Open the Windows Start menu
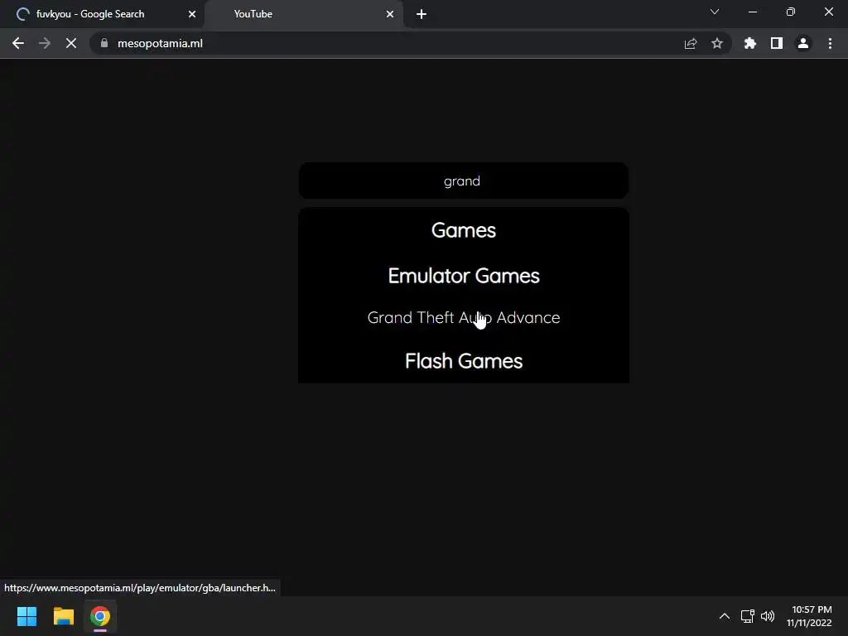Viewport: 848px width, 636px height. 26,616
